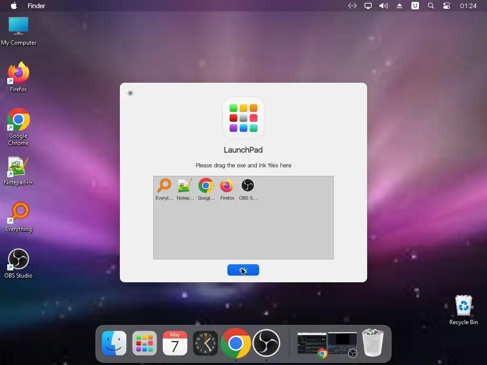The image size is (487, 365).
Task: Open the Trash in the dock
Action: [373, 343]
